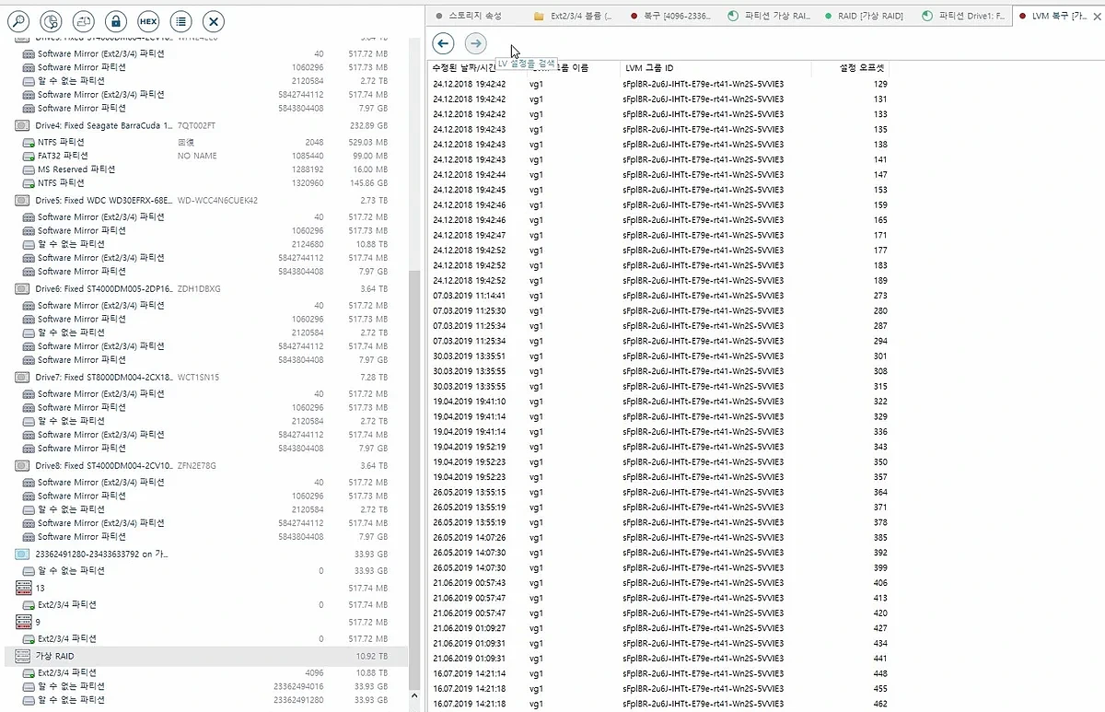Switch to the 스토리지 속성 tab
Screen dimensions: 1105x712
(474, 16)
